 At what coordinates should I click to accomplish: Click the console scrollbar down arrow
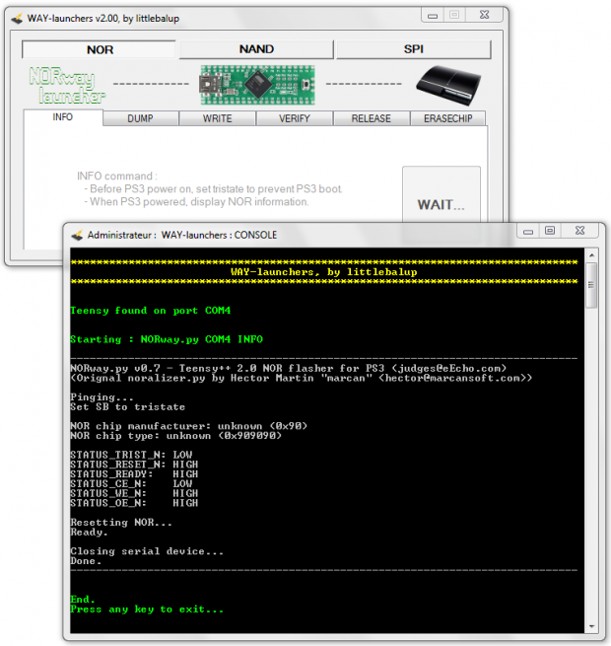(x=591, y=623)
